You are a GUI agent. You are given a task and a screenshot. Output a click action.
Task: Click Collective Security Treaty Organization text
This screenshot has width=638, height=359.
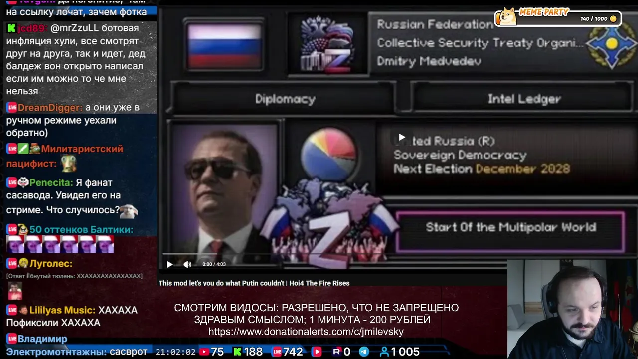pyautogui.click(x=480, y=43)
